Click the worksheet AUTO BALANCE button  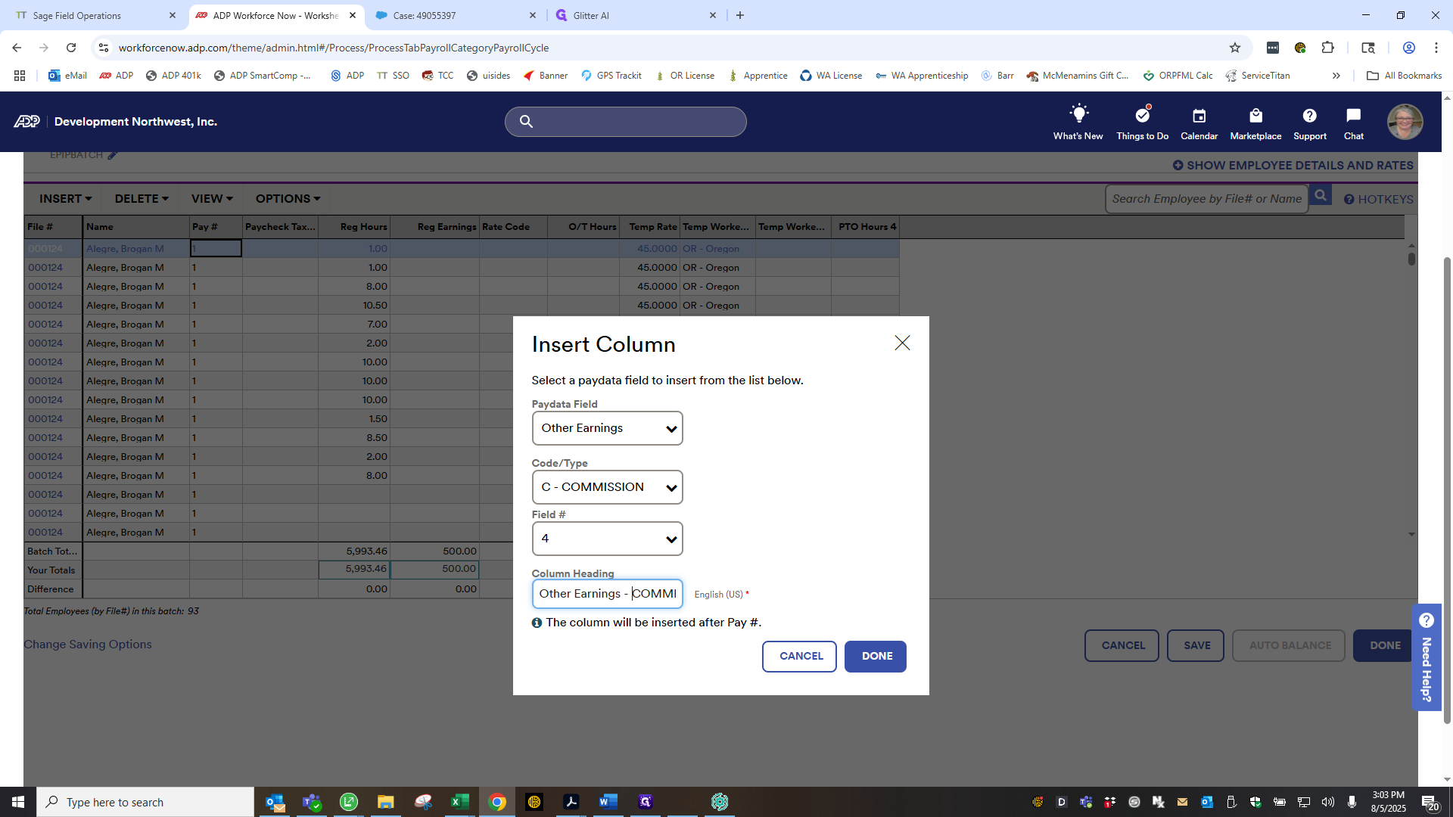(1289, 646)
